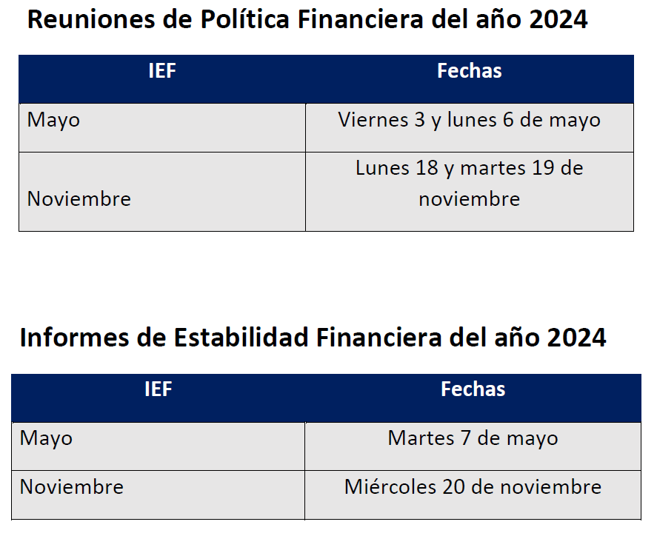Viewport: 657px width, 536px height.
Task: Select the Fechas header of the Informes table
Action: click(x=473, y=389)
